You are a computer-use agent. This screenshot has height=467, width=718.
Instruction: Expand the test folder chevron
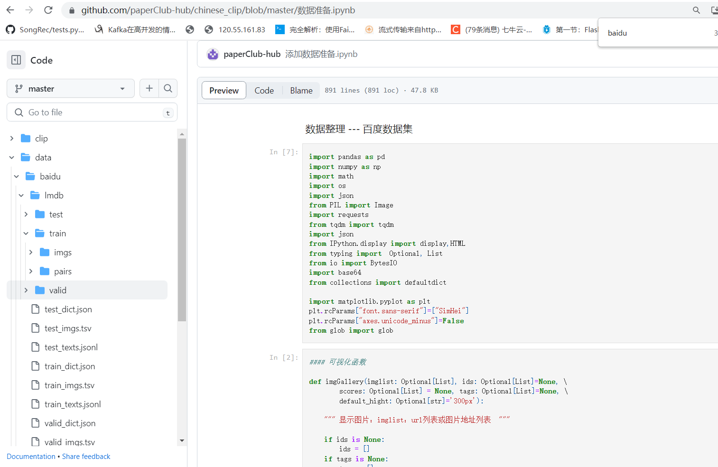26,214
